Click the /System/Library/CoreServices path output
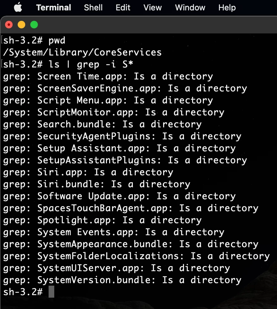This screenshot has height=309, width=277. pos(82,52)
